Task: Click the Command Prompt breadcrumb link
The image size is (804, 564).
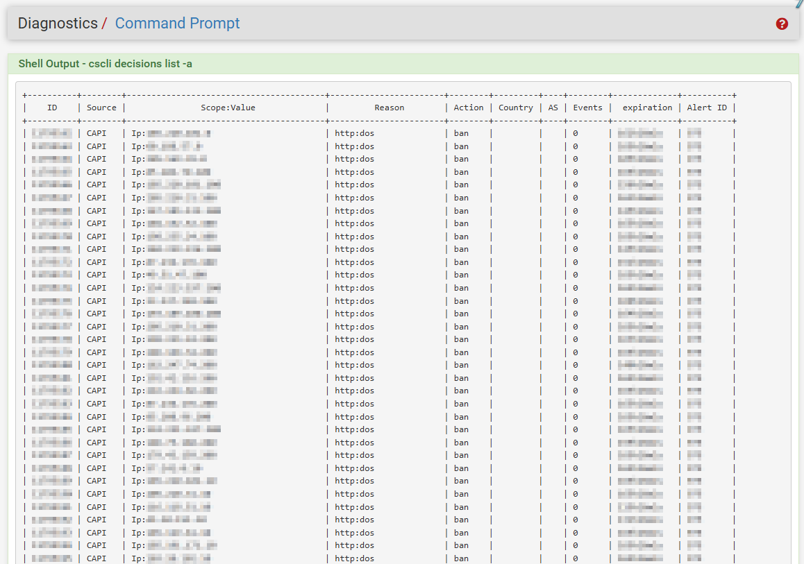Action: tap(177, 23)
